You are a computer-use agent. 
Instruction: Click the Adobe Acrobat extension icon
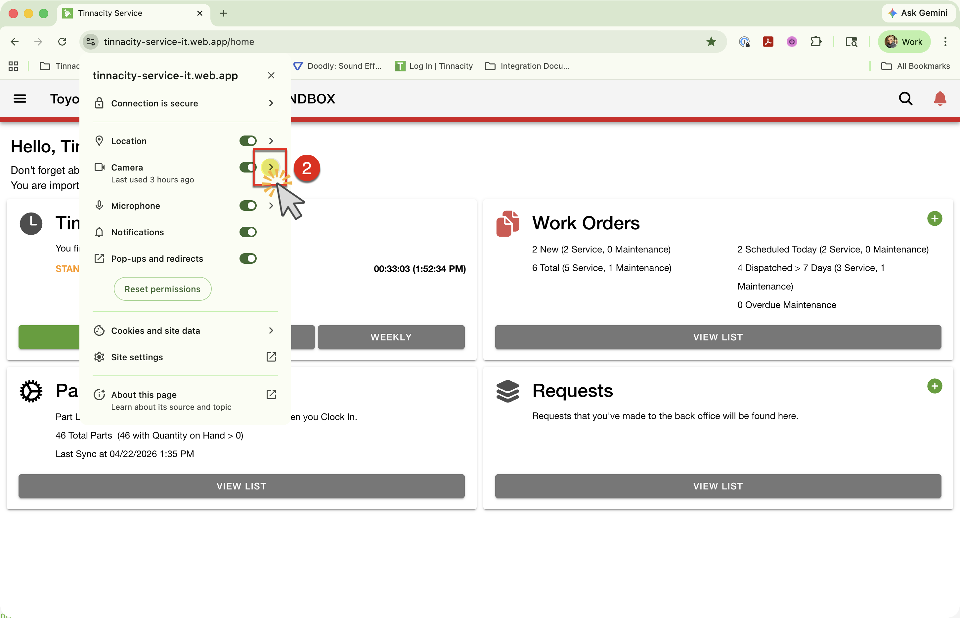(x=768, y=42)
